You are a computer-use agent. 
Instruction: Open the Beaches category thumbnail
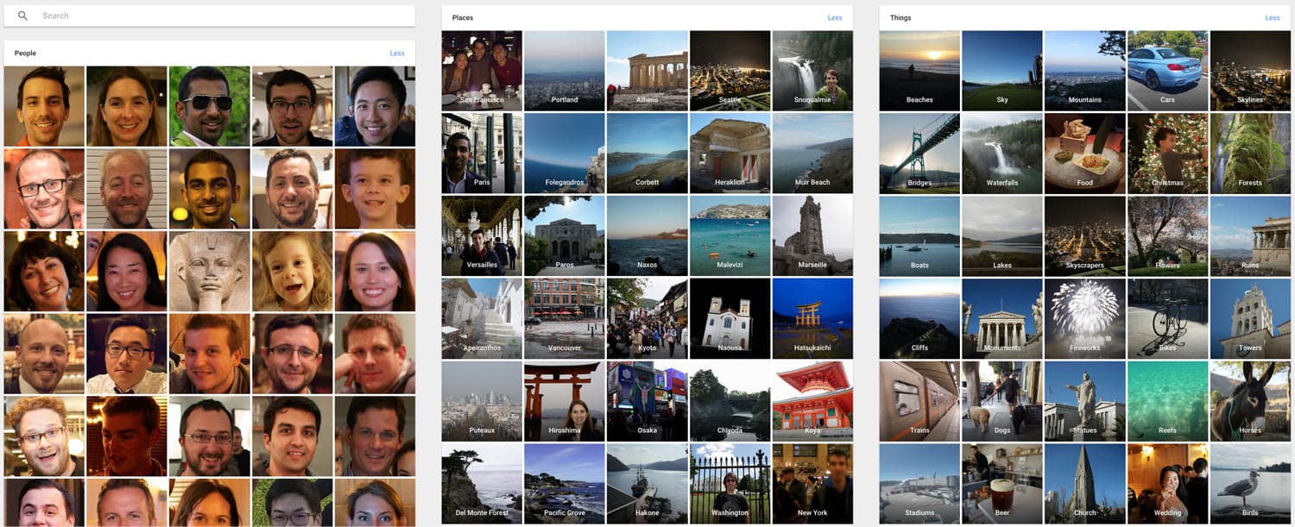coord(919,71)
